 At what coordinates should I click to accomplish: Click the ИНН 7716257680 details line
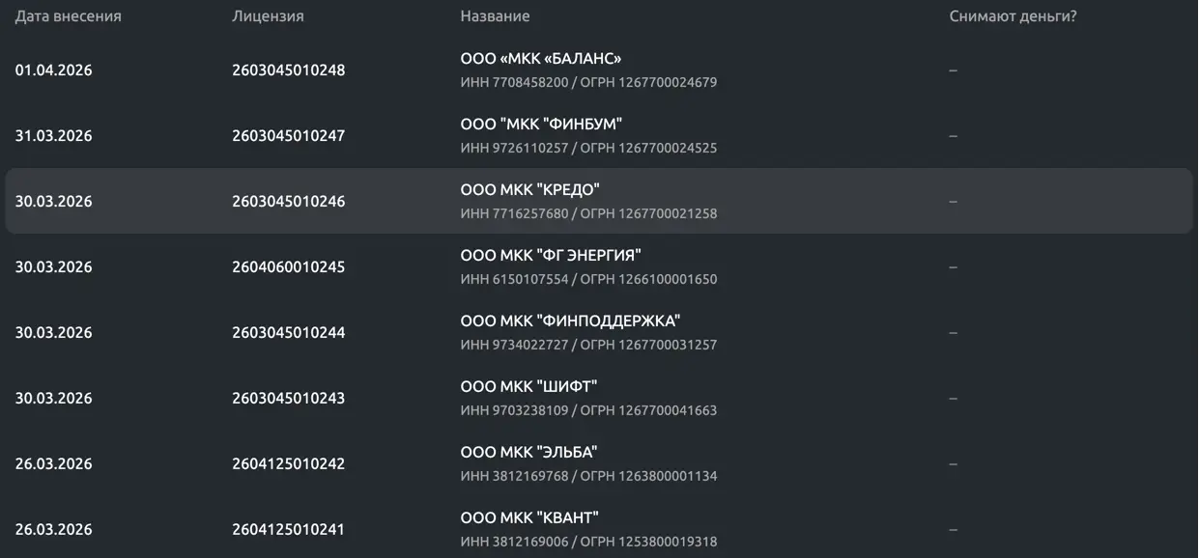click(588, 213)
